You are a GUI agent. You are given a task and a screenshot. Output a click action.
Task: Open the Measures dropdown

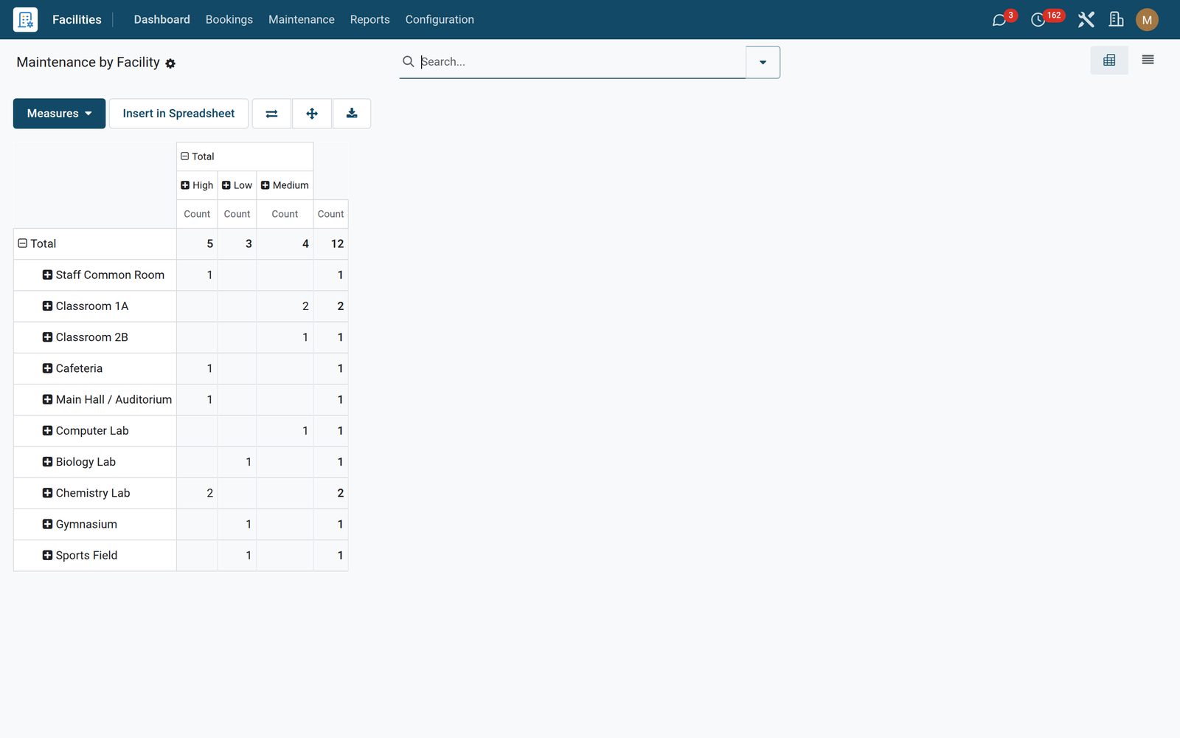point(59,114)
